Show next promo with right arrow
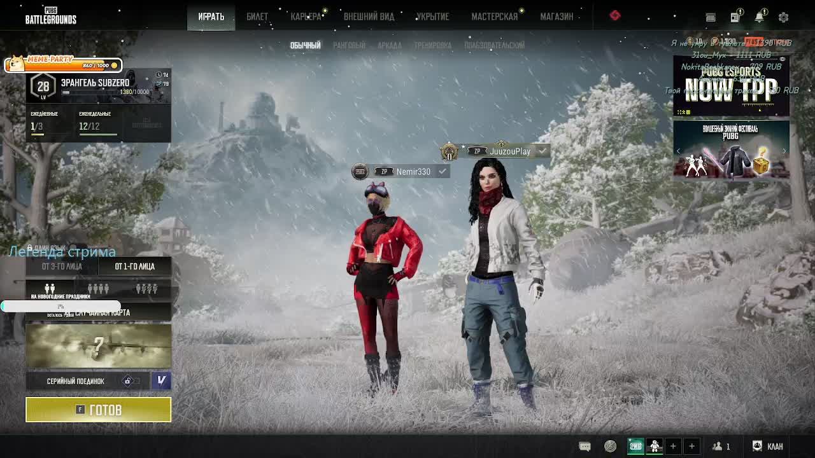Viewport: 815px width, 458px height. [x=784, y=151]
